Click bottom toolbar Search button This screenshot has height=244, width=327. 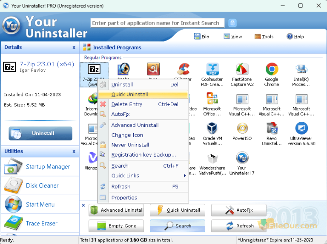point(178,226)
